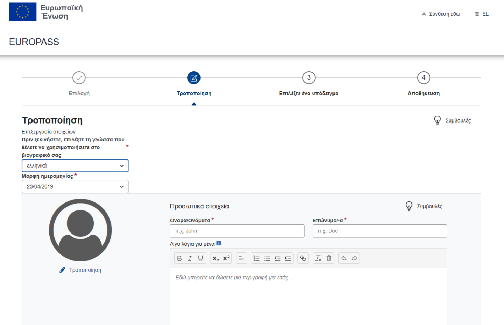Click the Ευρωπαϊκή Ένωση text

click(62, 12)
